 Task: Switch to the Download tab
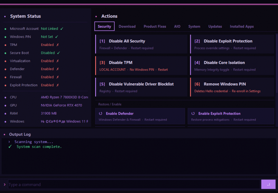(x=127, y=26)
